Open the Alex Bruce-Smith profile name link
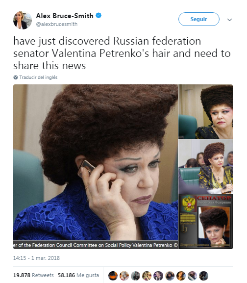247x283 pixels. click(x=65, y=16)
